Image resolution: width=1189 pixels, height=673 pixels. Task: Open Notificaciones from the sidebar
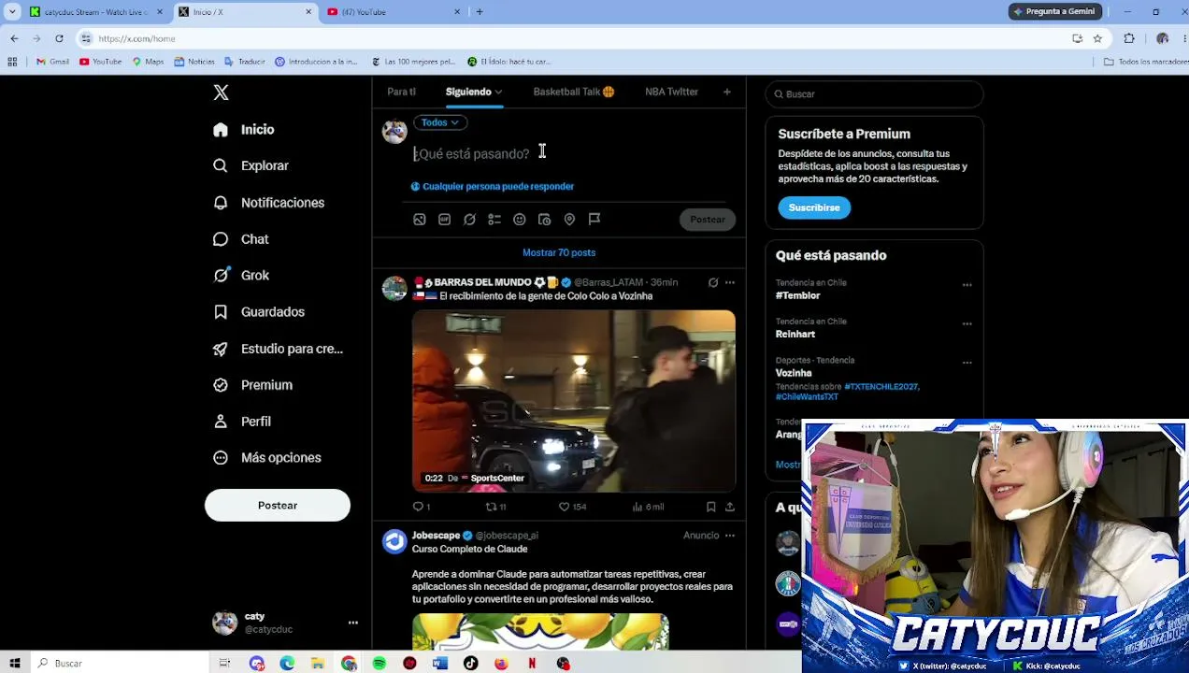coord(269,203)
